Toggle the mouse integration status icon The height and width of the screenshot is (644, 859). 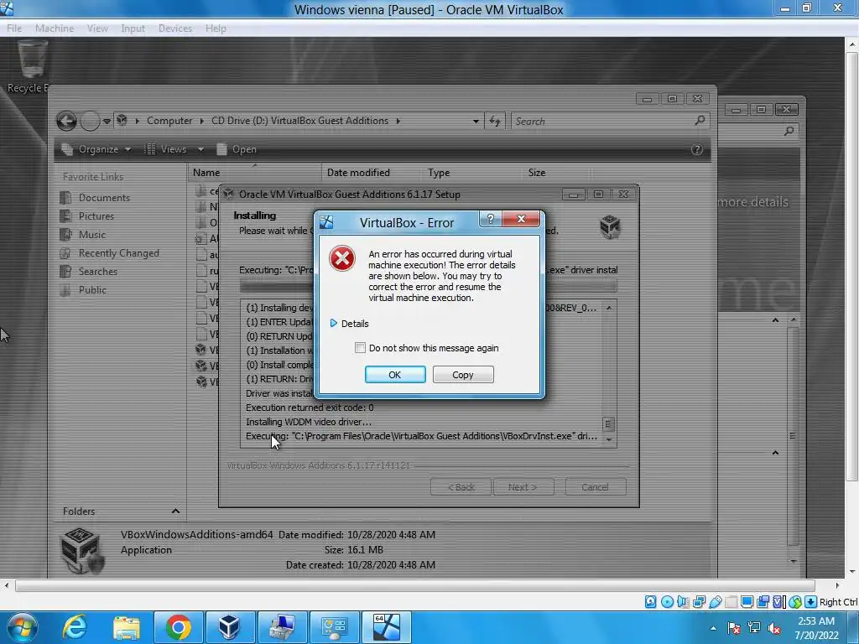click(795, 602)
